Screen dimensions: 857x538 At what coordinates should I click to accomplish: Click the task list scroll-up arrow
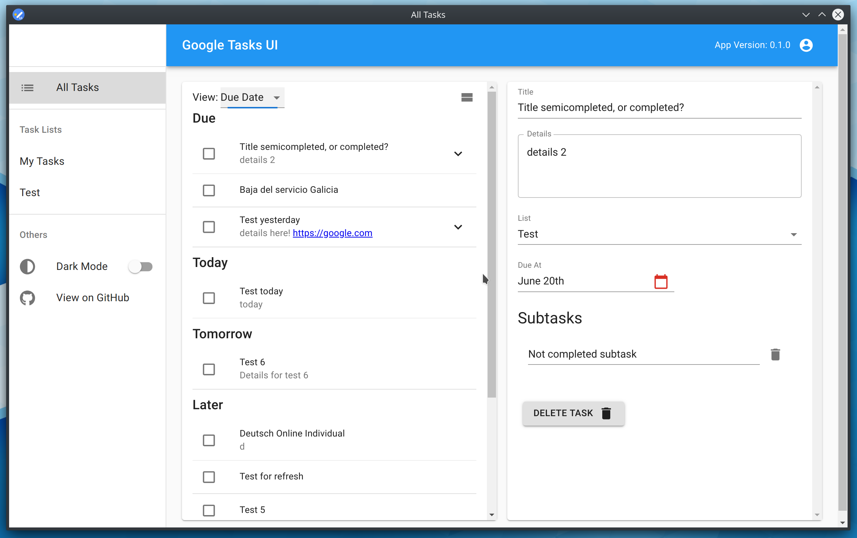tap(492, 87)
